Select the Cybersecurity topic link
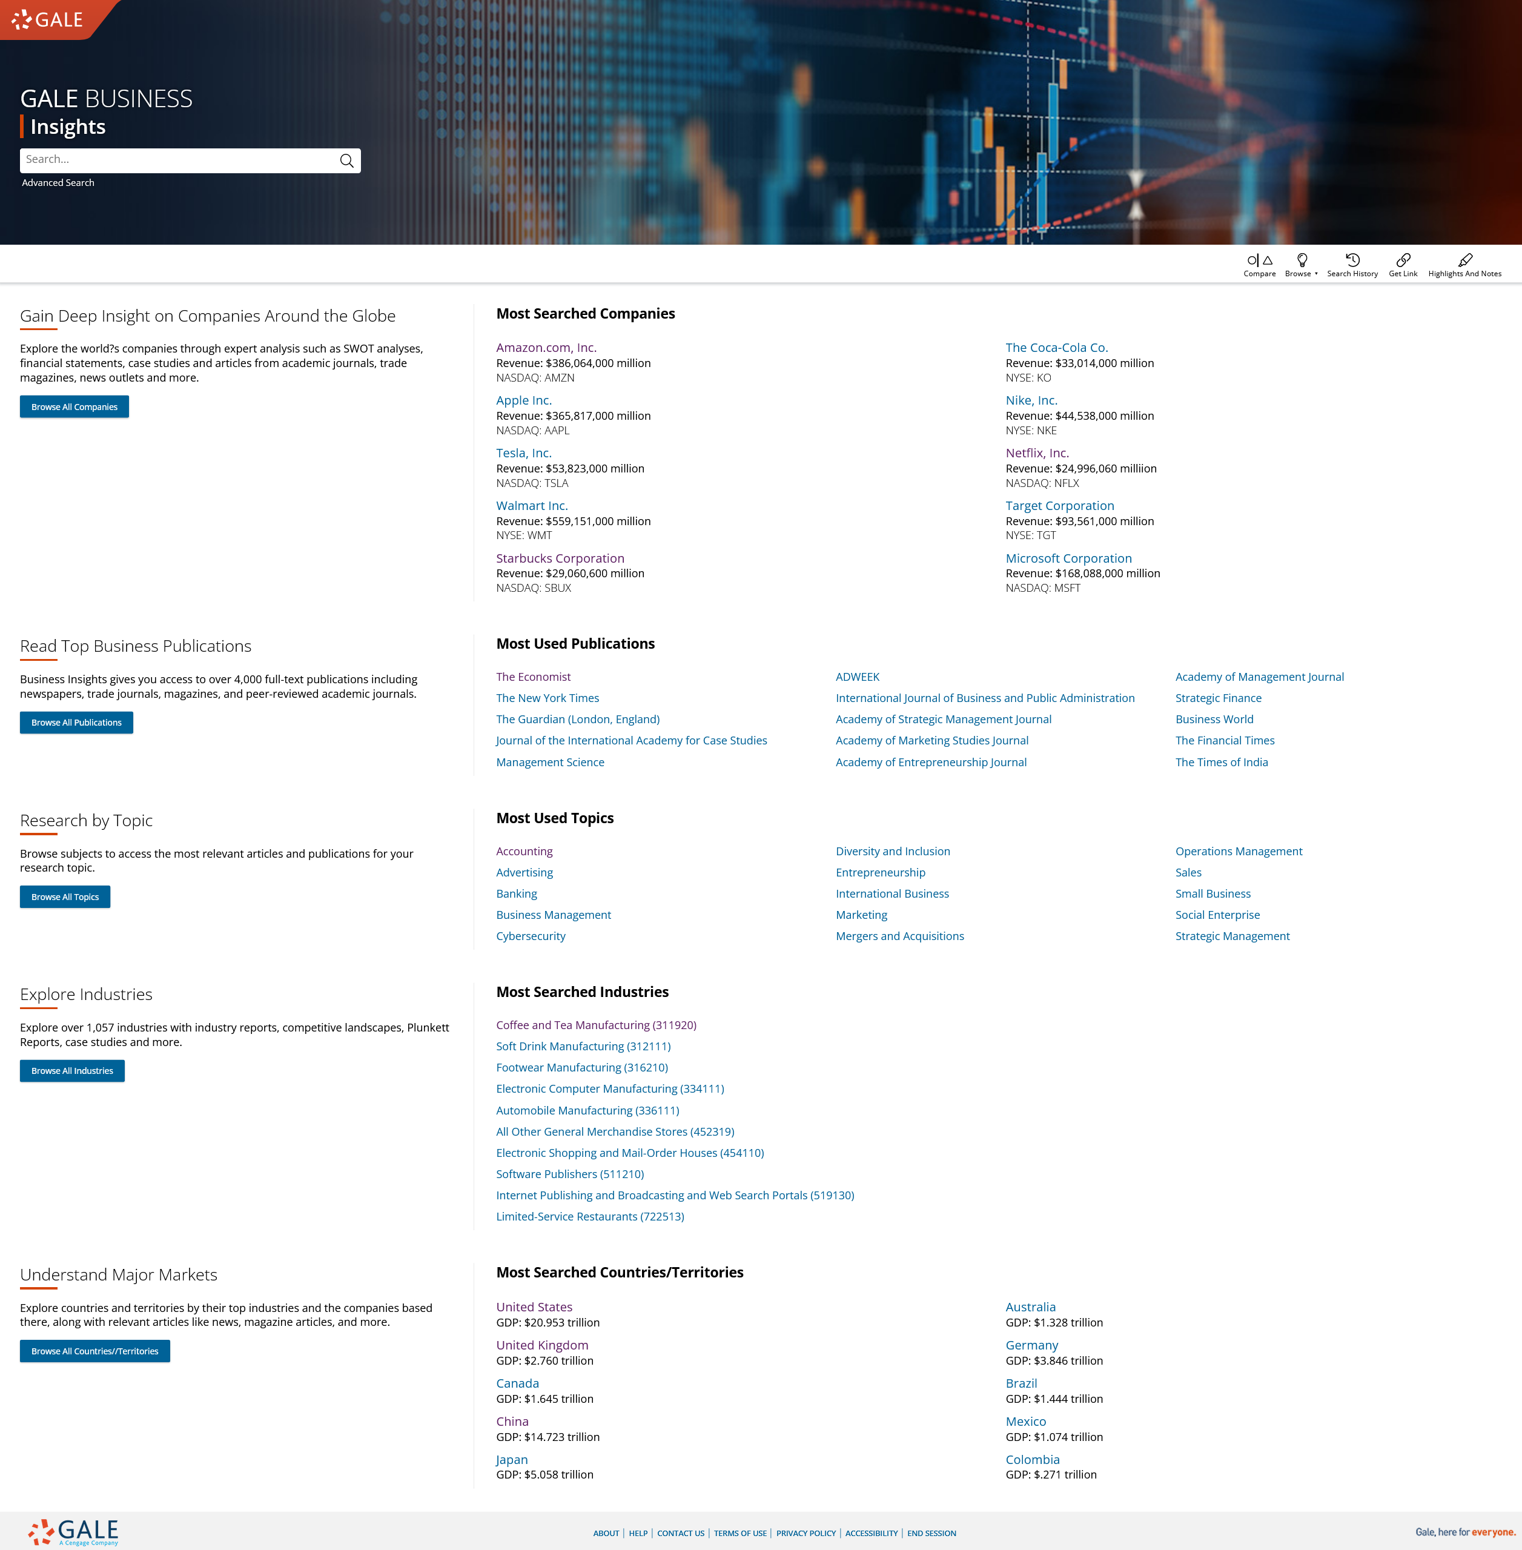 click(530, 936)
